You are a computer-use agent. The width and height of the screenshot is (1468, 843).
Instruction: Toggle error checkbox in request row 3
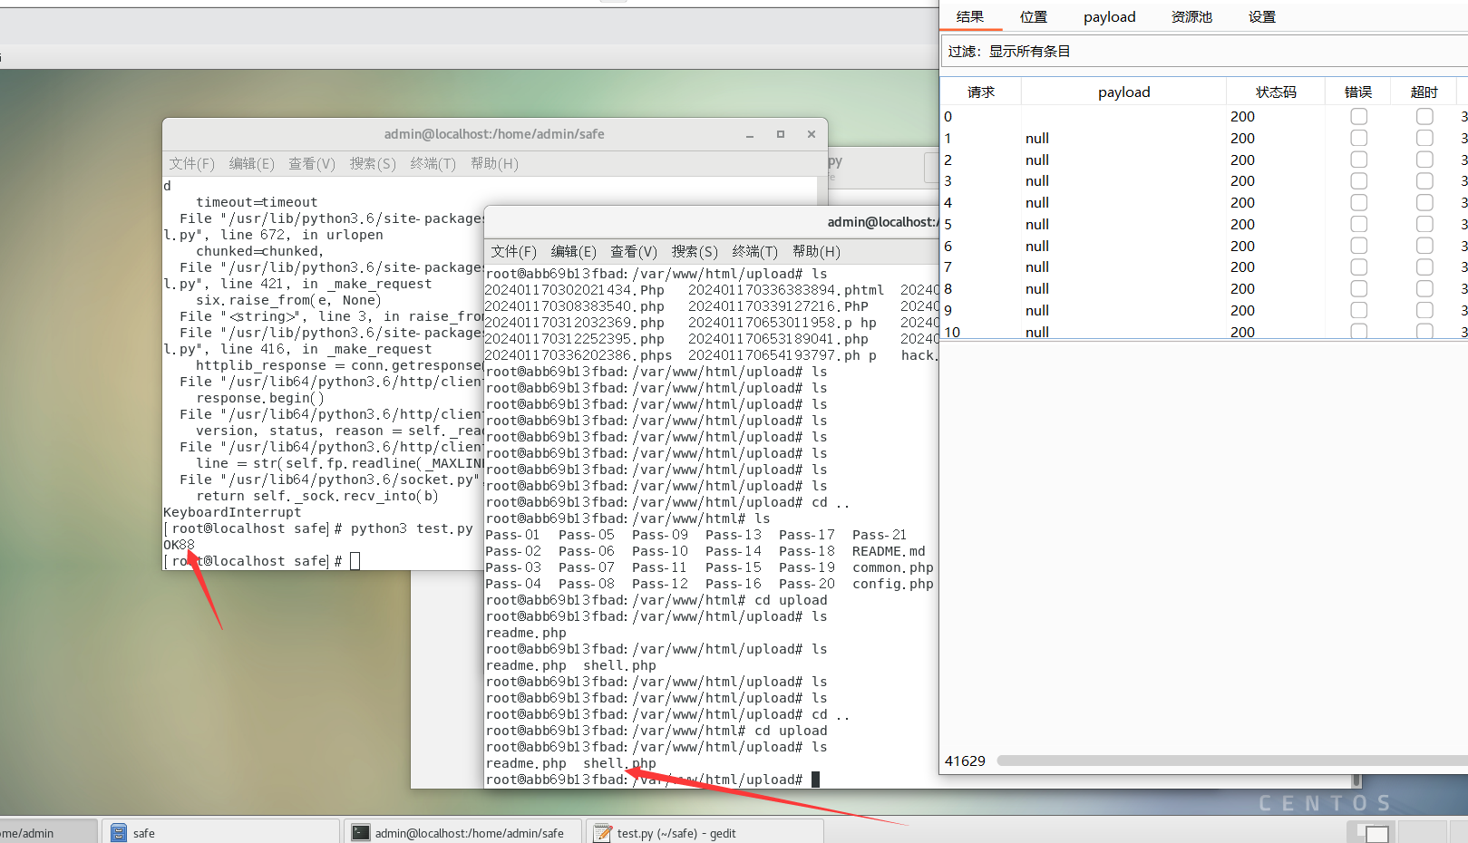pyautogui.click(x=1358, y=180)
